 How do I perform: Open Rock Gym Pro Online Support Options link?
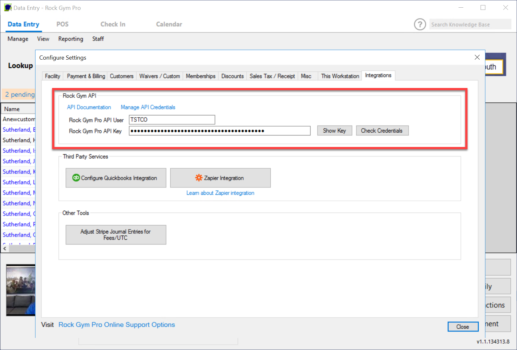pyautogui.click(x=117, y=325)
